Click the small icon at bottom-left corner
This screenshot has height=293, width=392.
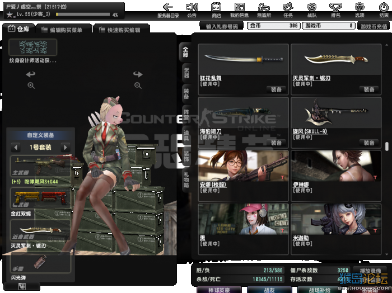click(22, 286)
